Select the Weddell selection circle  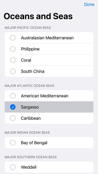[x=13, y=167]
